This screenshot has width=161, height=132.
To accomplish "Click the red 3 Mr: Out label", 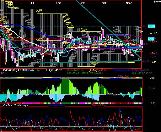I will pyautogui.click(x=123, y=76).
